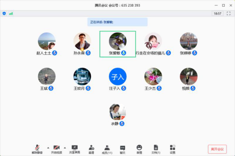Select 王少杰 participant avatar
The image size is (235, 156).
point(153,77)
